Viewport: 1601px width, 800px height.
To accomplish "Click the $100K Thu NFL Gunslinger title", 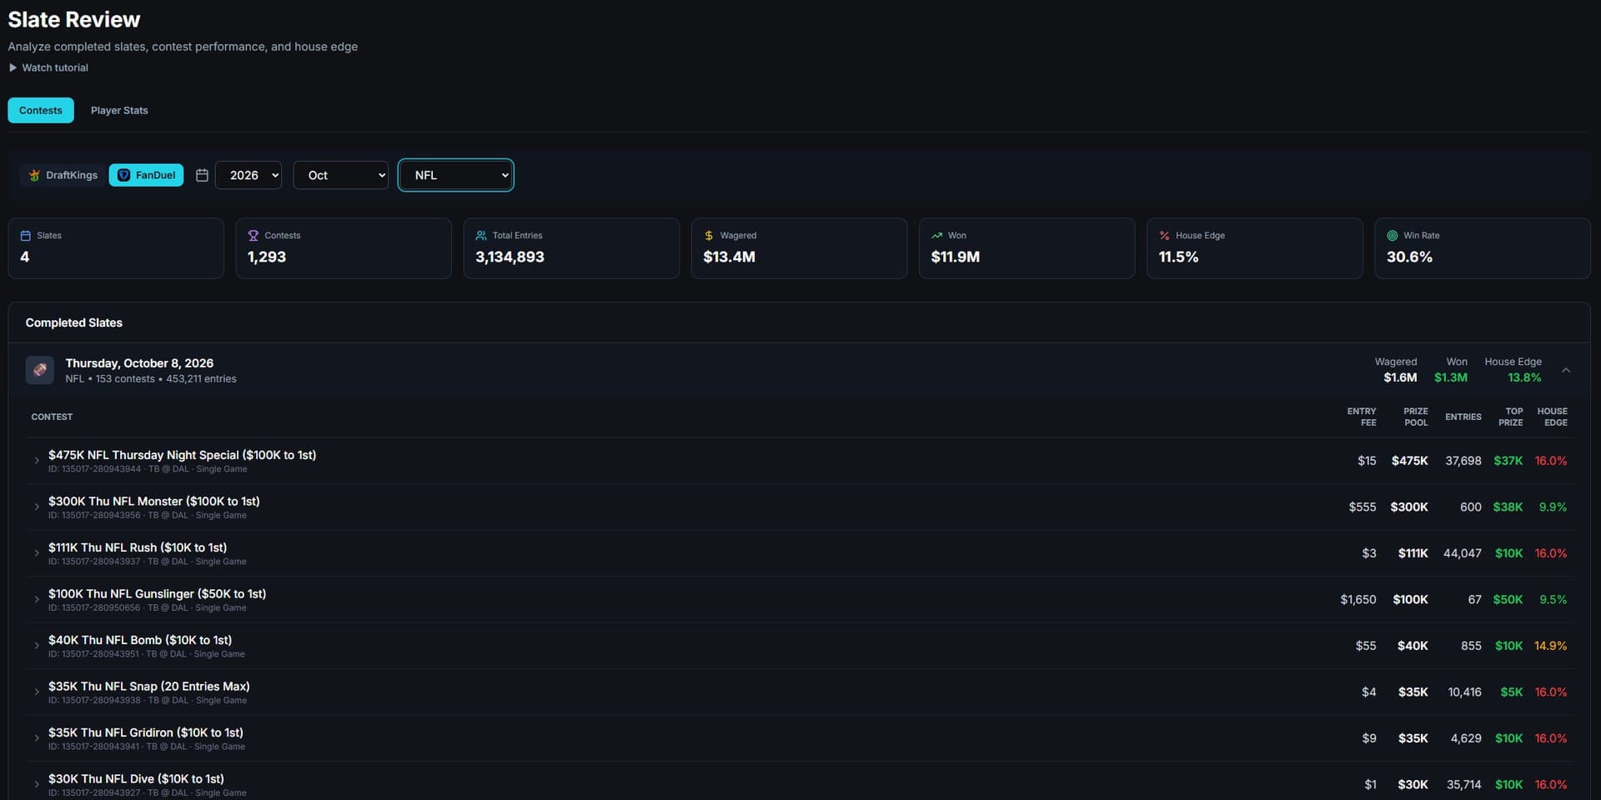I will click(158, 593).
